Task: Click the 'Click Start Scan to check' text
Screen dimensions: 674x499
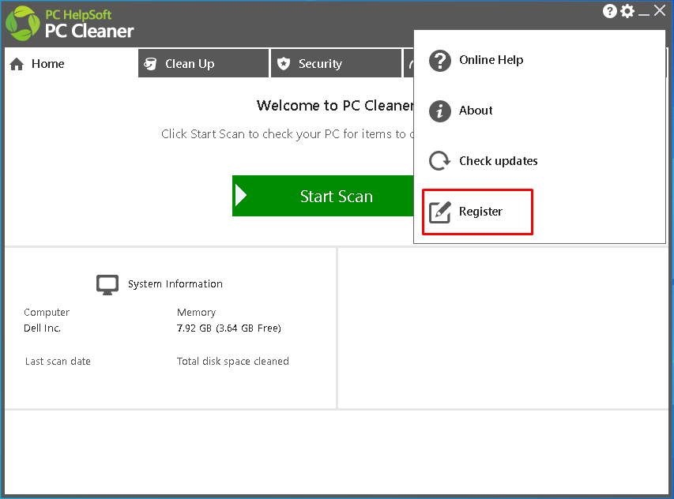Action: [288, 134]
